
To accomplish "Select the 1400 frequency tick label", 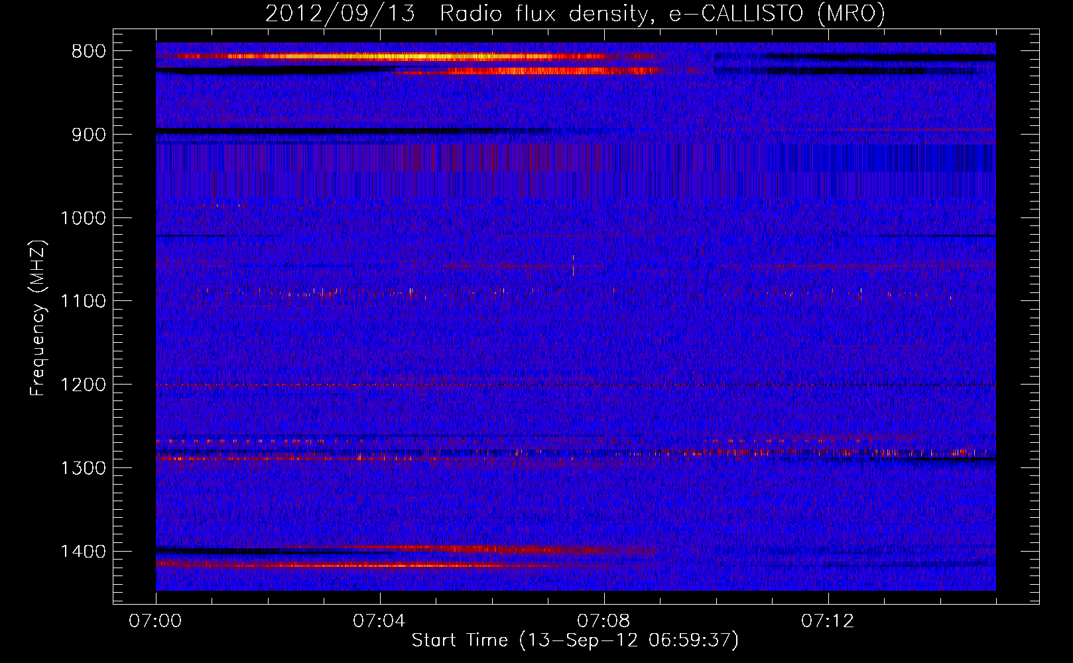I will click(83, 552).
